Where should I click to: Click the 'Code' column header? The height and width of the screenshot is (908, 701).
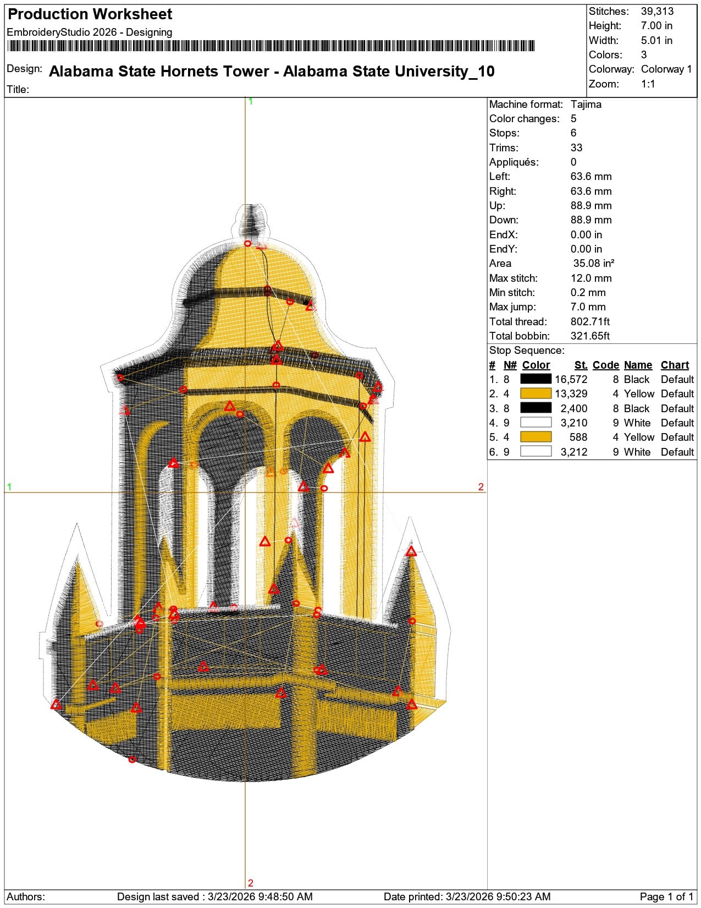pos(606,365)
